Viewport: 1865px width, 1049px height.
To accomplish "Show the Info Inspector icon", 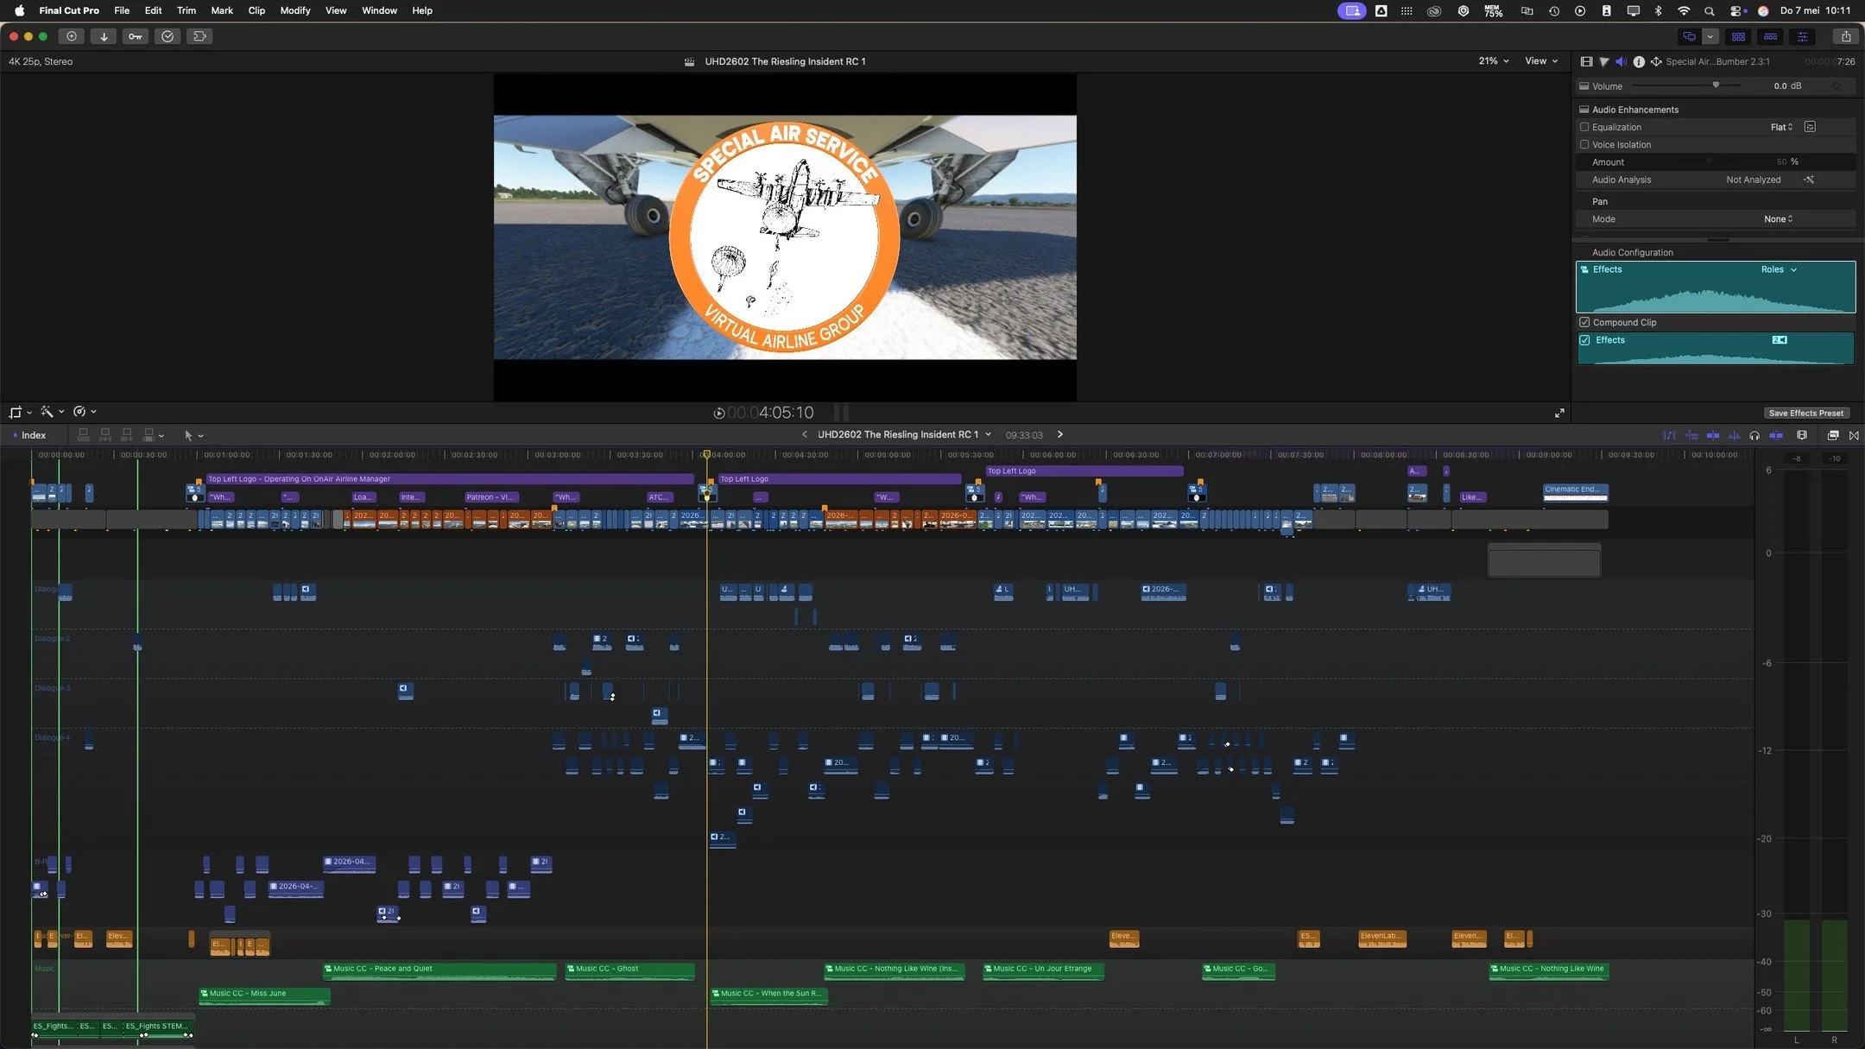I will pyautogui.click(x=1638, y=61).
